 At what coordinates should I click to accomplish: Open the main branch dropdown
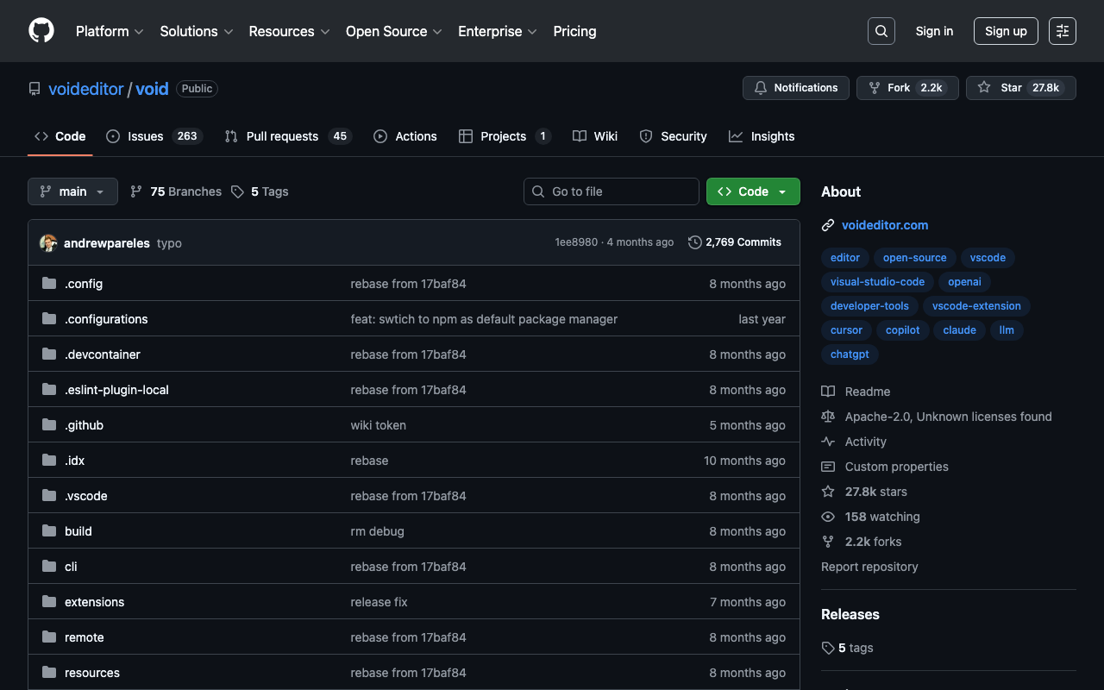click(x=72, y=191)
